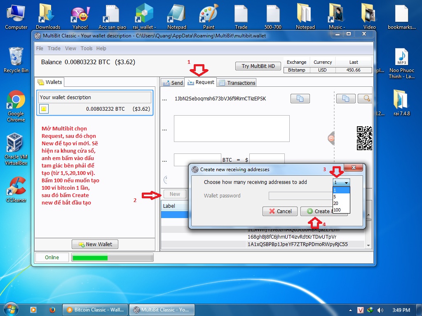Open the Music folder shortcut

337,16
